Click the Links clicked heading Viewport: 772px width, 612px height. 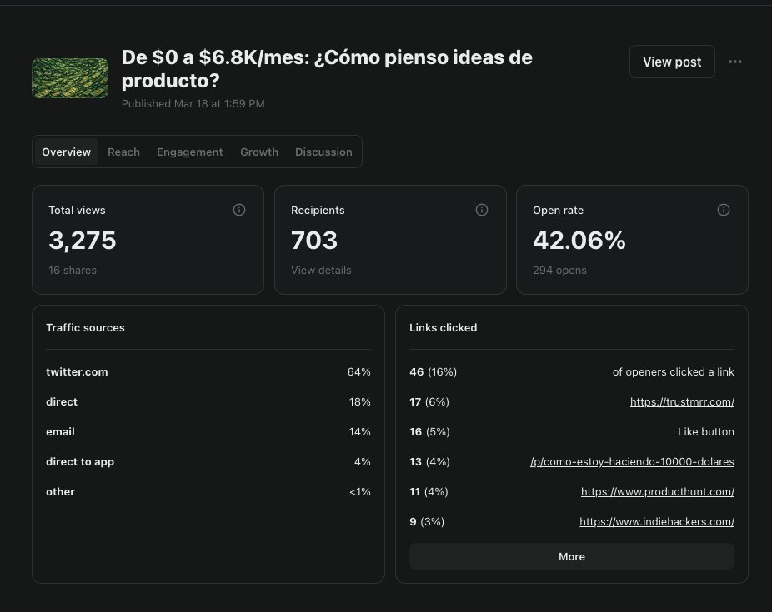pyautogui.click(x=444, y=327)
